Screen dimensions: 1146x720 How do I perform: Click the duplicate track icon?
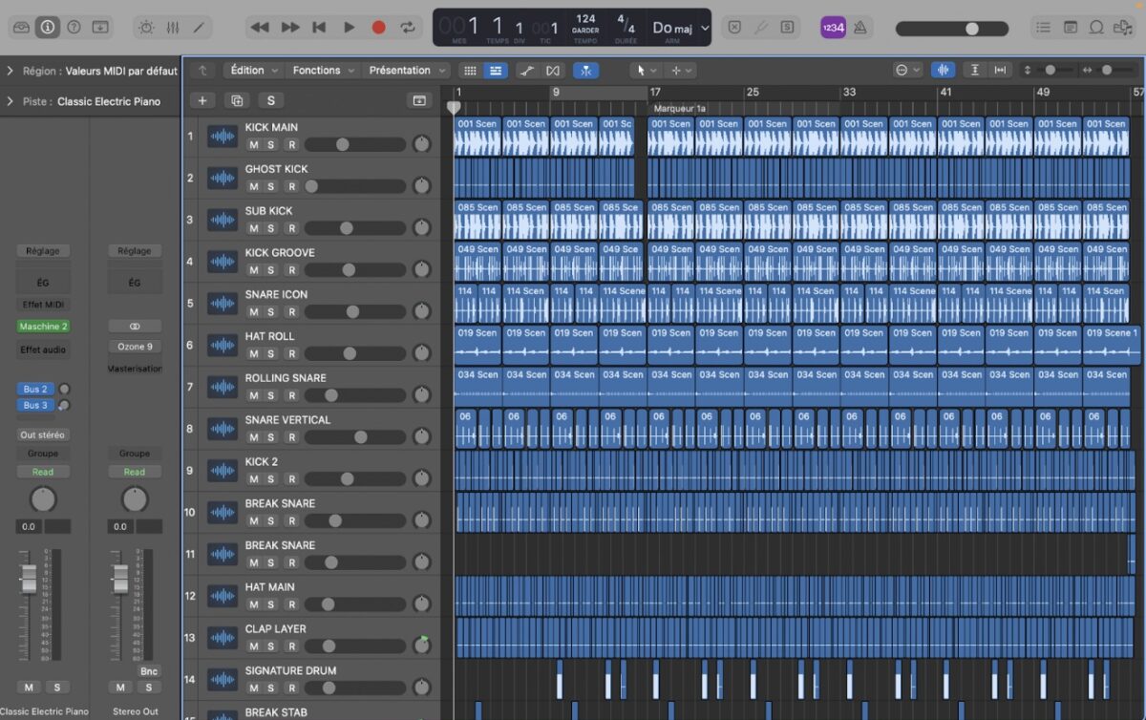[x=236, y=100]
